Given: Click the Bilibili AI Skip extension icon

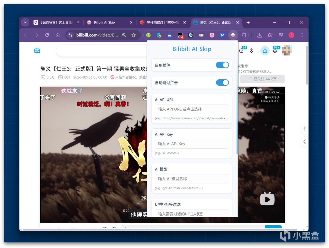Looking at the screenshot, I should [233, 35].
